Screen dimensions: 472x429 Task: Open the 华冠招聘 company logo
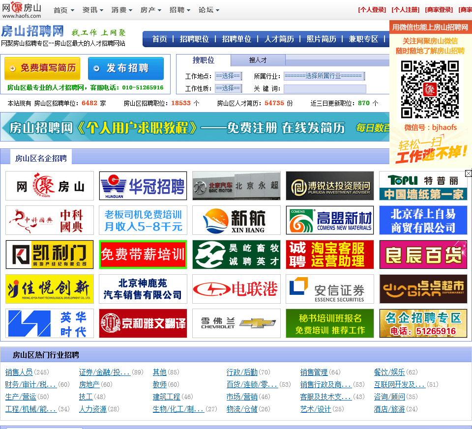[143, 186]
